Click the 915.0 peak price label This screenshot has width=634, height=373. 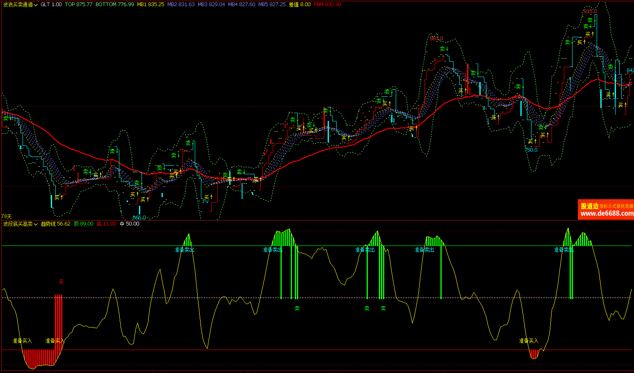click(590, 11)
